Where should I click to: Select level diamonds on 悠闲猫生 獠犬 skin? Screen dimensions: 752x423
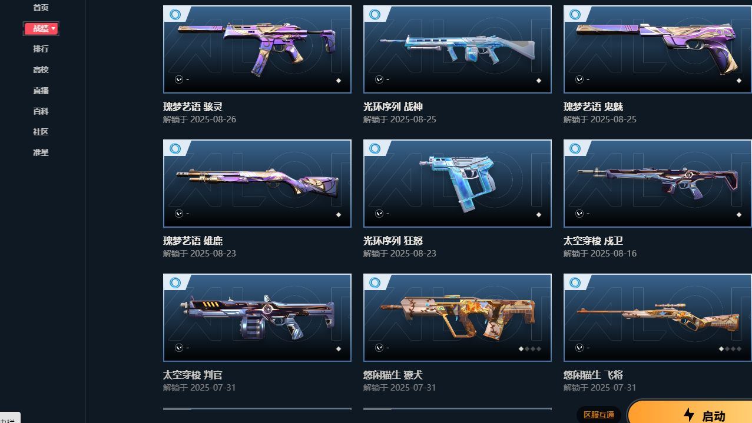point(529,349)
